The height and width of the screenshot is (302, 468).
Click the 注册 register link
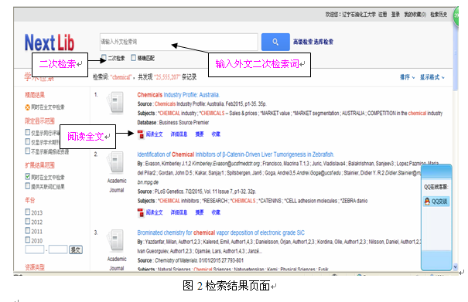click(383, 15)
